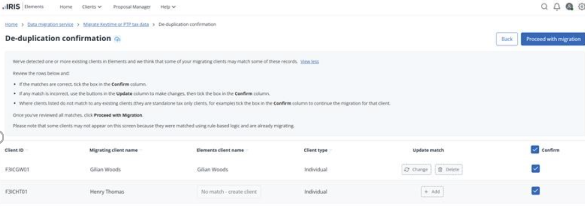Expand the Help dropdown menu

coord(168,7)
